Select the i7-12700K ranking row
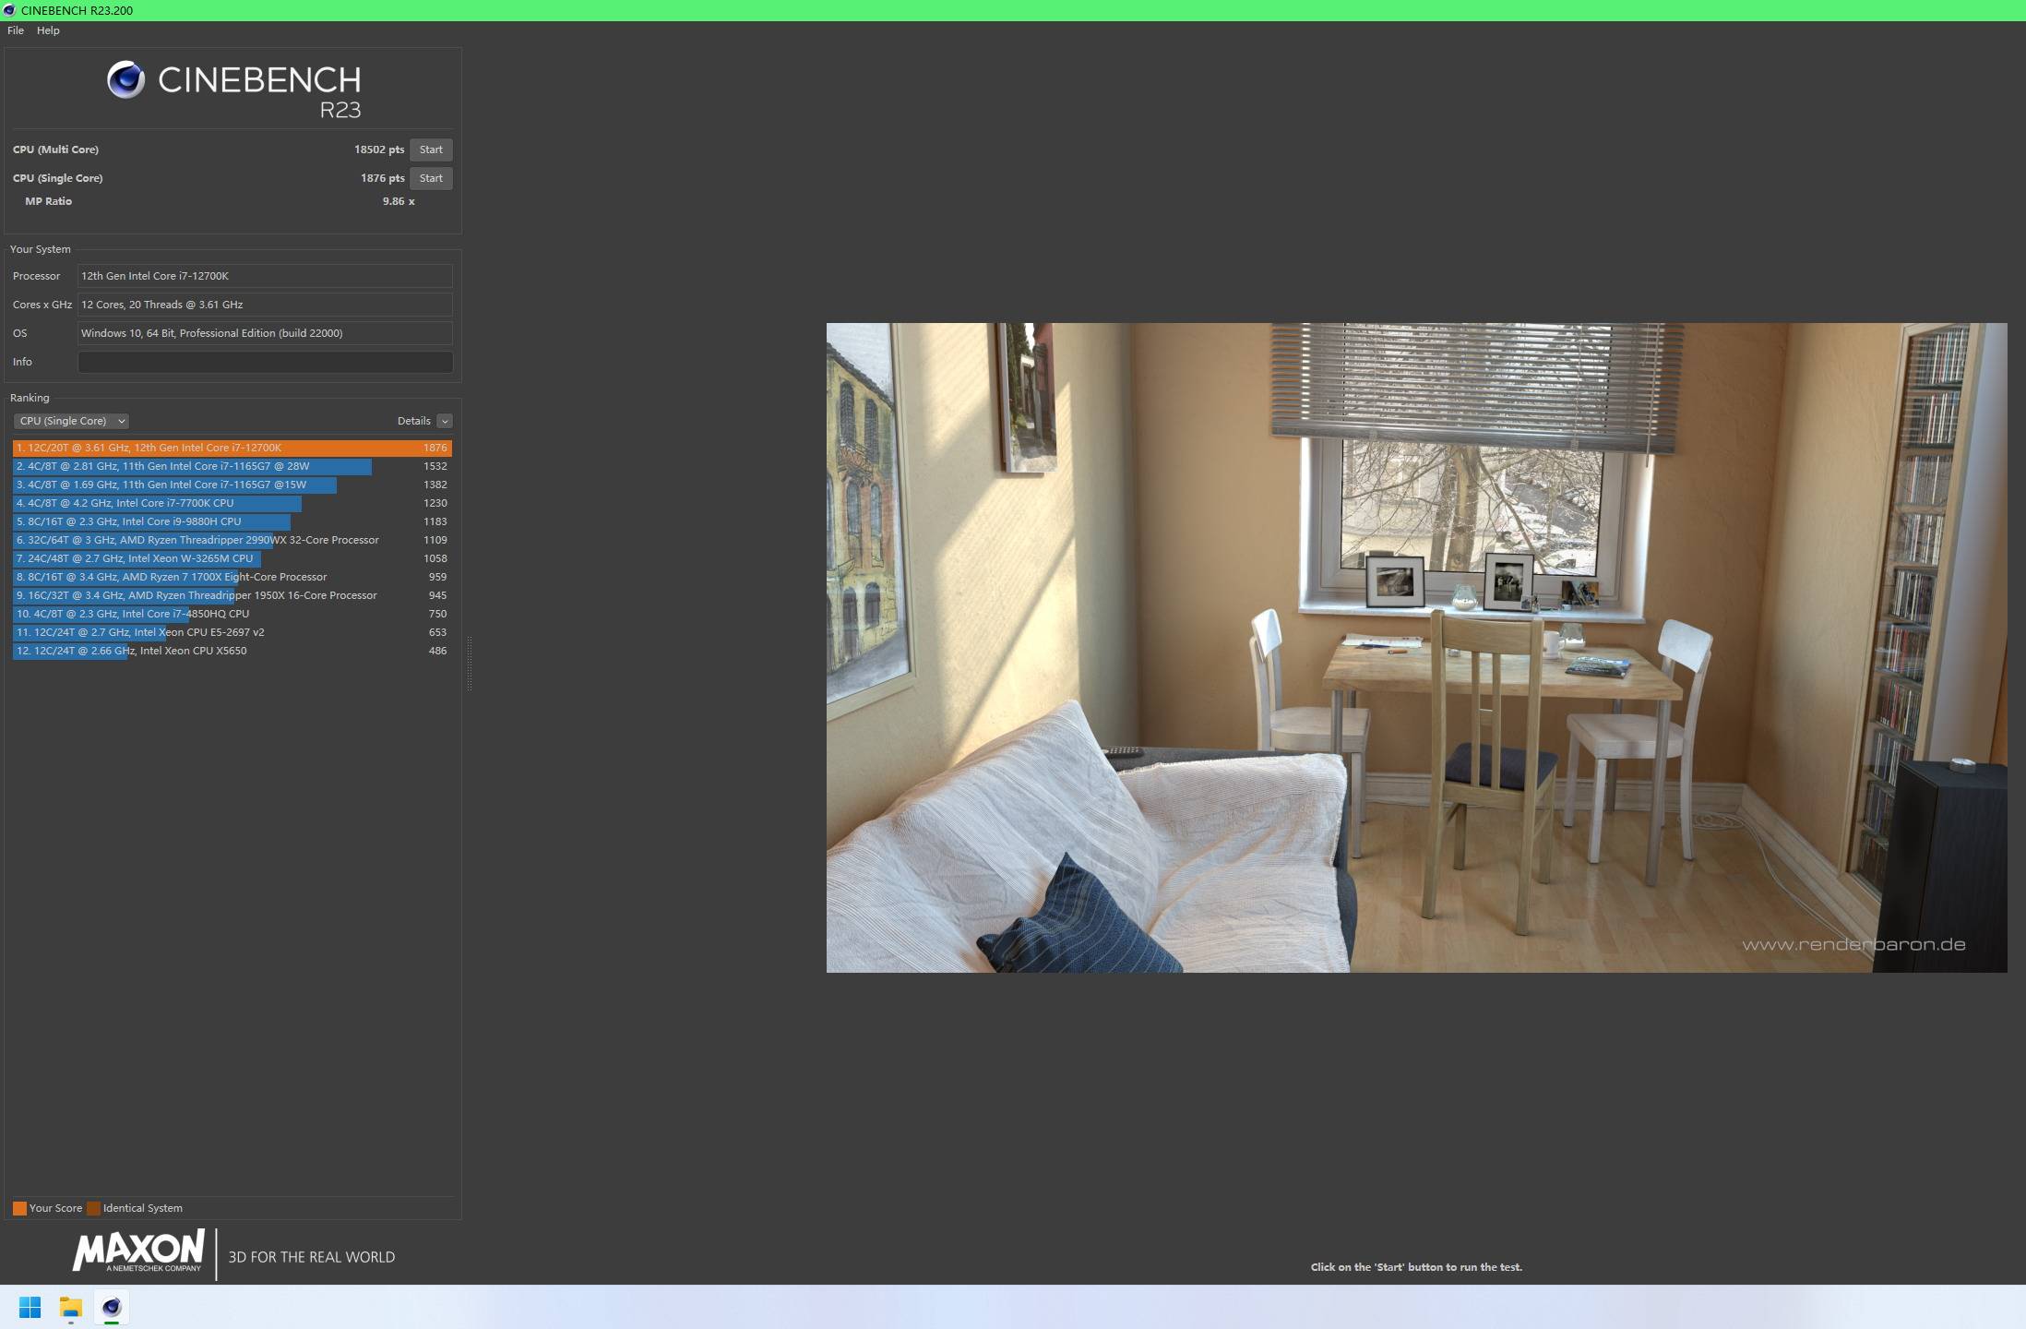The width and height of the screenshot is (2026, 1329). pyautogui.click(x=231, y=448)
